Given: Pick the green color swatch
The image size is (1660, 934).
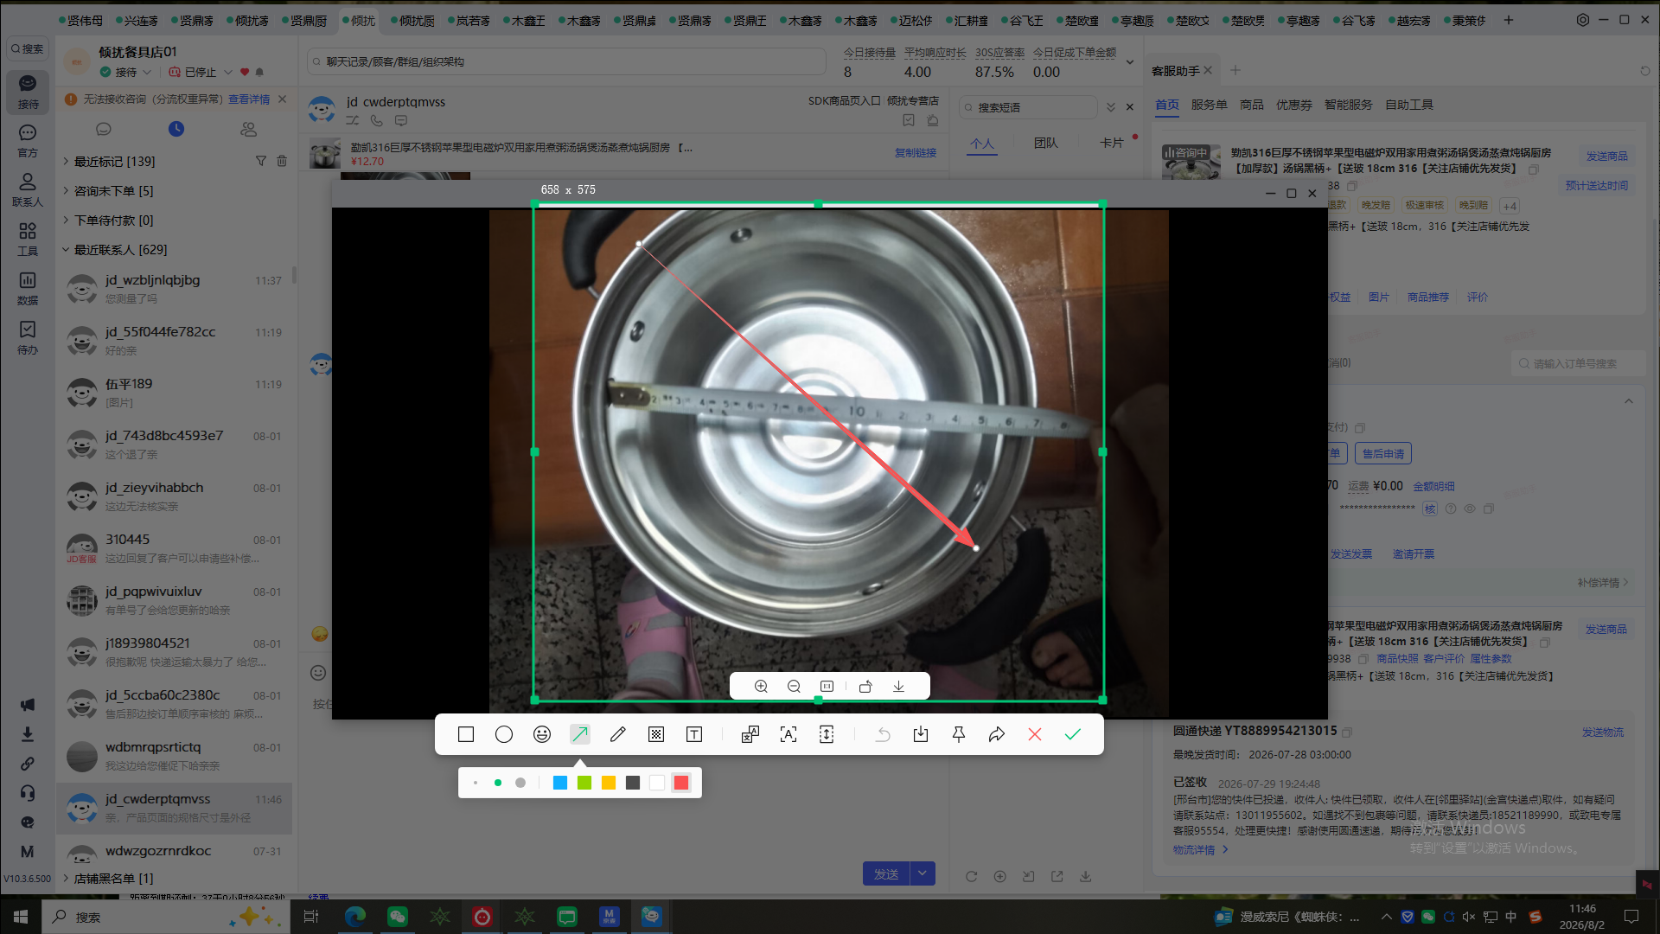Looking at the screenshot, I should tap(584, 783).
